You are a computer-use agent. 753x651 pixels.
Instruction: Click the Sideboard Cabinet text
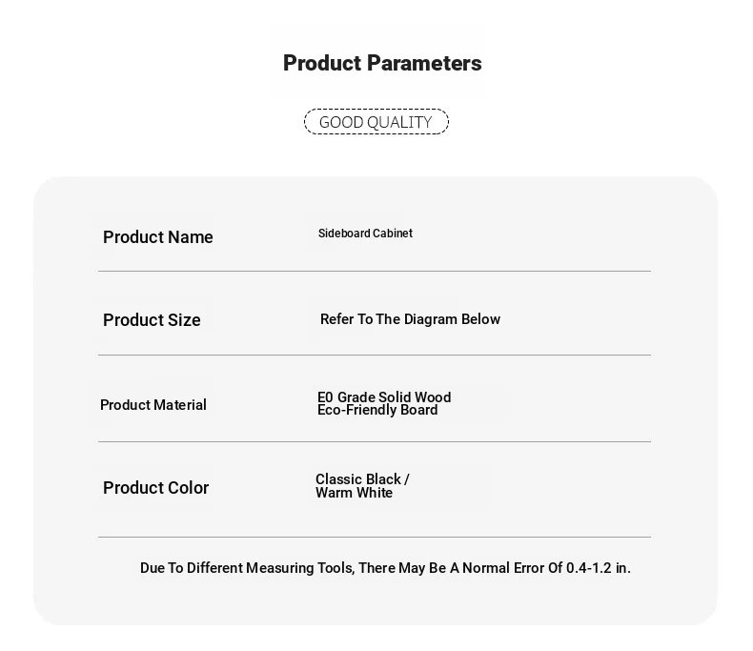365,234
